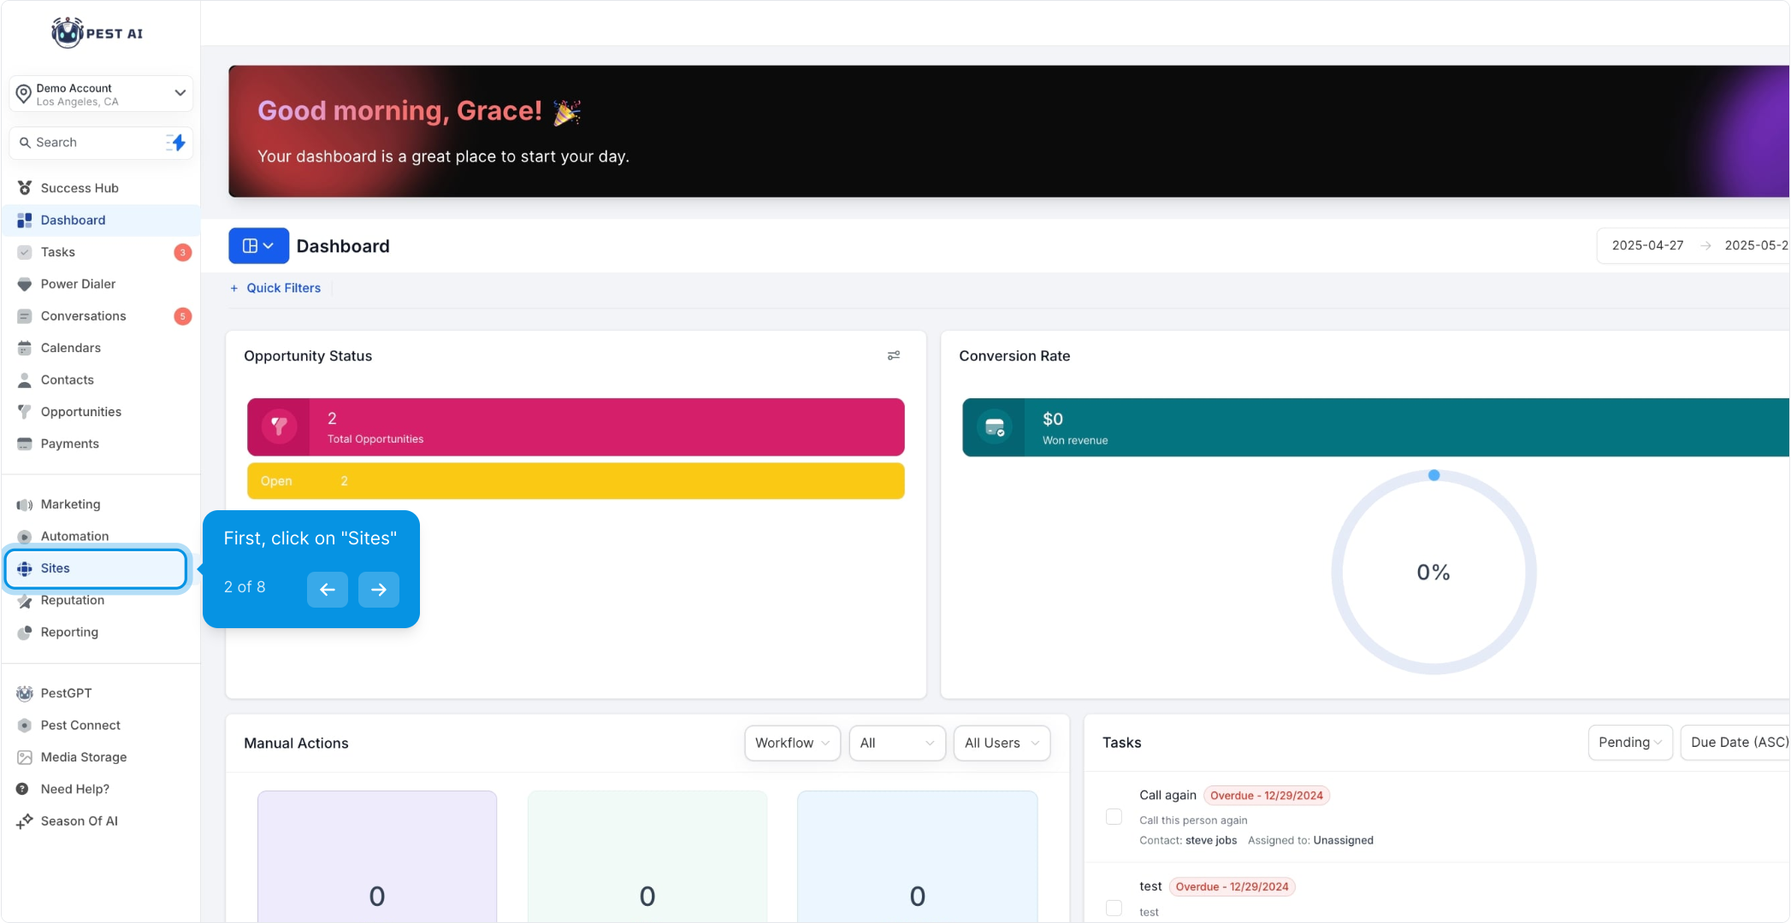Click the Media Storage image icon
This screenshot has height=923, width=1791.
25,757
